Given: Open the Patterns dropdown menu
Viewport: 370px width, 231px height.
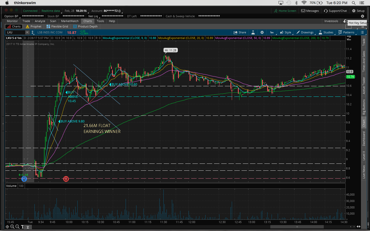Looking at the screenshot, I should pyautogui.click(x=347, y=32).
